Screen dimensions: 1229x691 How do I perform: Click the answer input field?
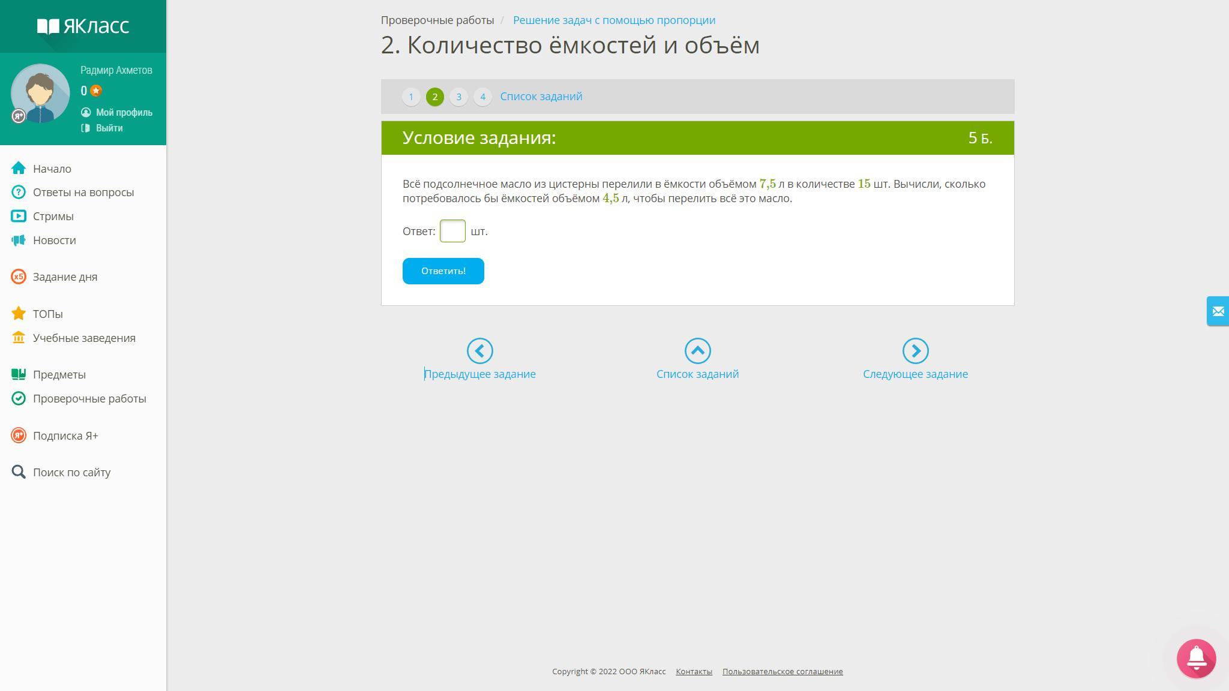coord(452,231)
